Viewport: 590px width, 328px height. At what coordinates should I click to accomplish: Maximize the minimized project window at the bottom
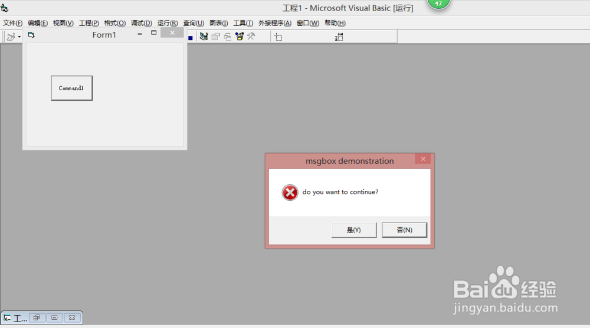[54, 318]
